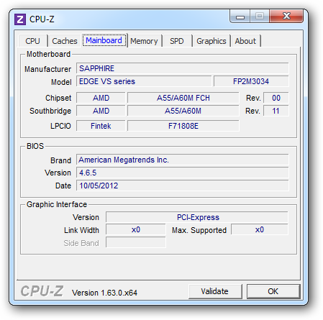Select the FP2M3034 model revision field

pyautogui.click(x=251, y=81)
